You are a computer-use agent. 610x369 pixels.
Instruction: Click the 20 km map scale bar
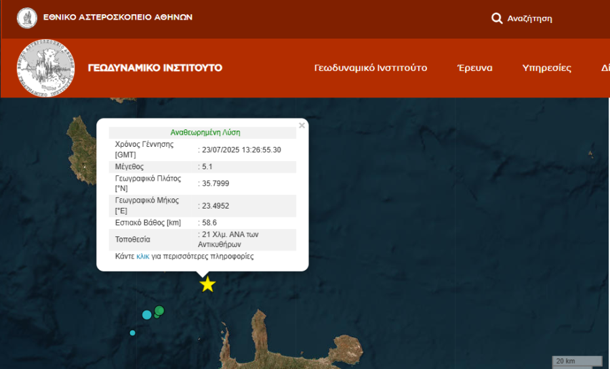coord(577,362)
